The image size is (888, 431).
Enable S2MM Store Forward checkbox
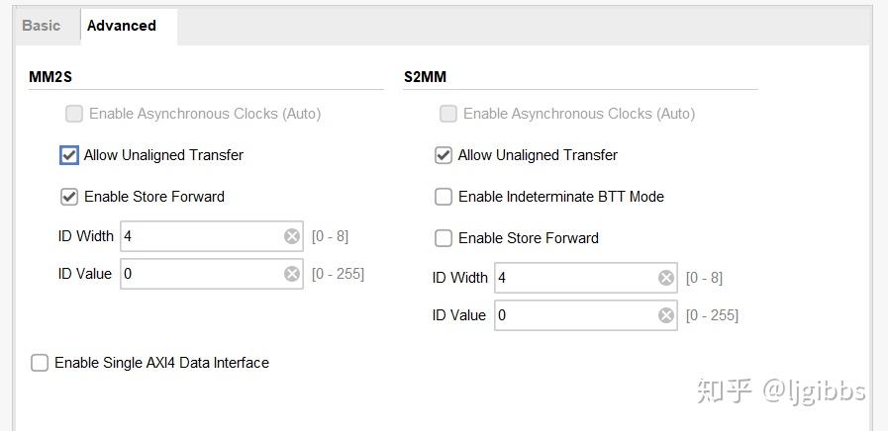point(444,238)
